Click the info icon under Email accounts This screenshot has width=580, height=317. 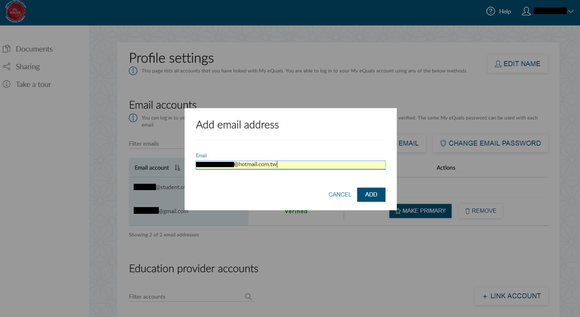tap(133, 118)
